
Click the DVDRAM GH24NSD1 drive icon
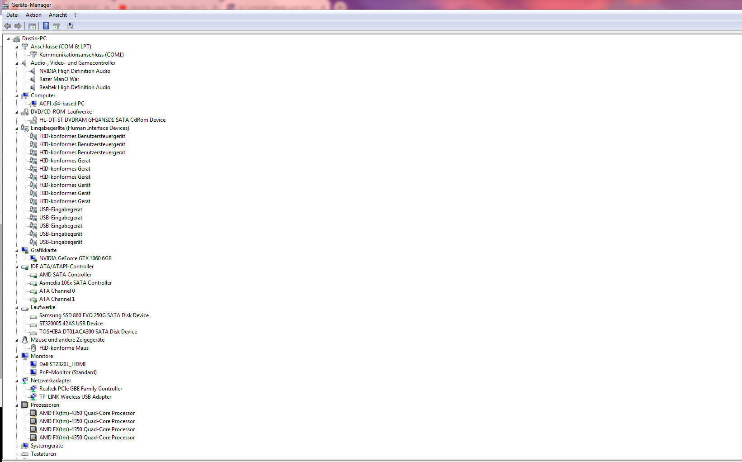(33, 120)
